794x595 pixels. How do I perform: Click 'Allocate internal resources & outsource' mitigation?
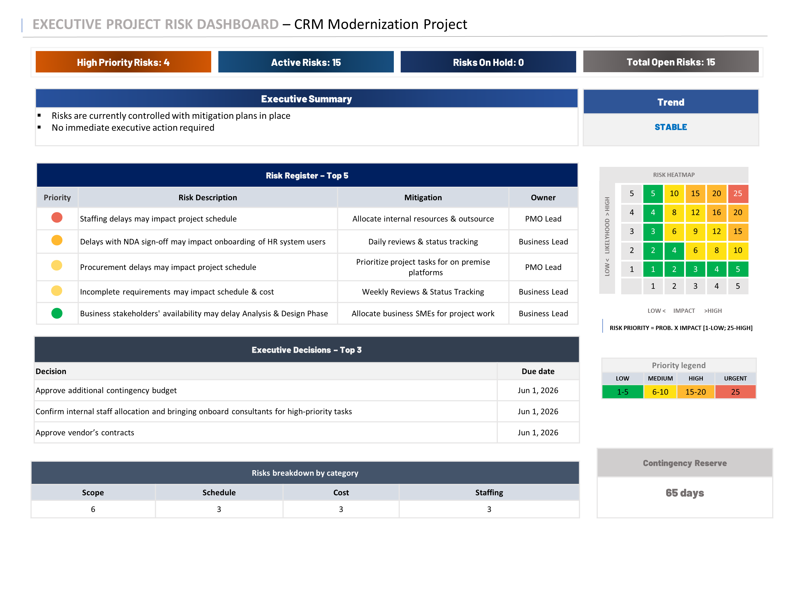pyautogui.click(x=423, y=219)
